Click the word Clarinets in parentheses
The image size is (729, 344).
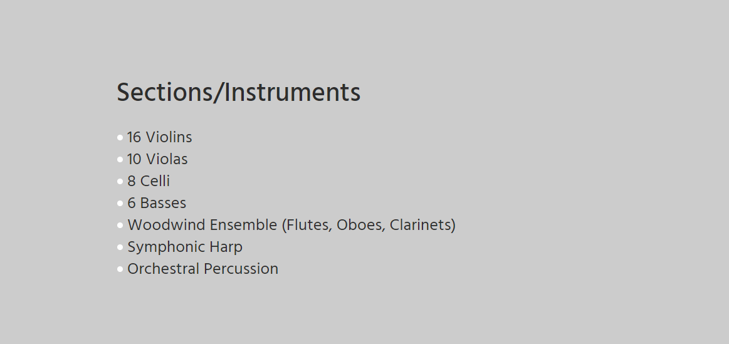coord(421,224)
